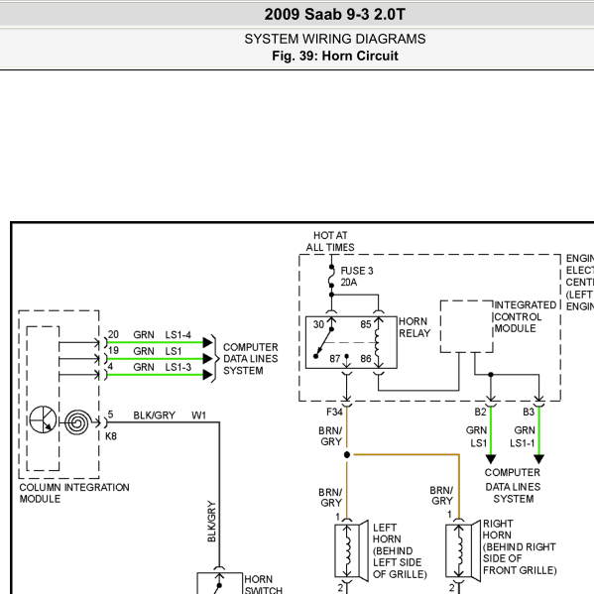Image resolution: width=594 pixels, height=594 pixels.
Task: Click 'Fig. 39: Horn Circuit' caption
Action: [334, 57]
